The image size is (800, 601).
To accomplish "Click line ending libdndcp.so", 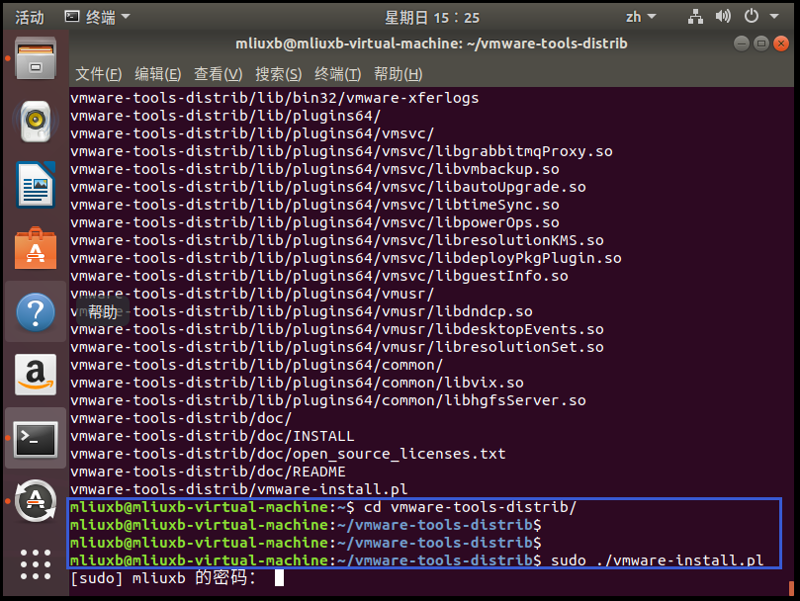I will pos(301,311).
